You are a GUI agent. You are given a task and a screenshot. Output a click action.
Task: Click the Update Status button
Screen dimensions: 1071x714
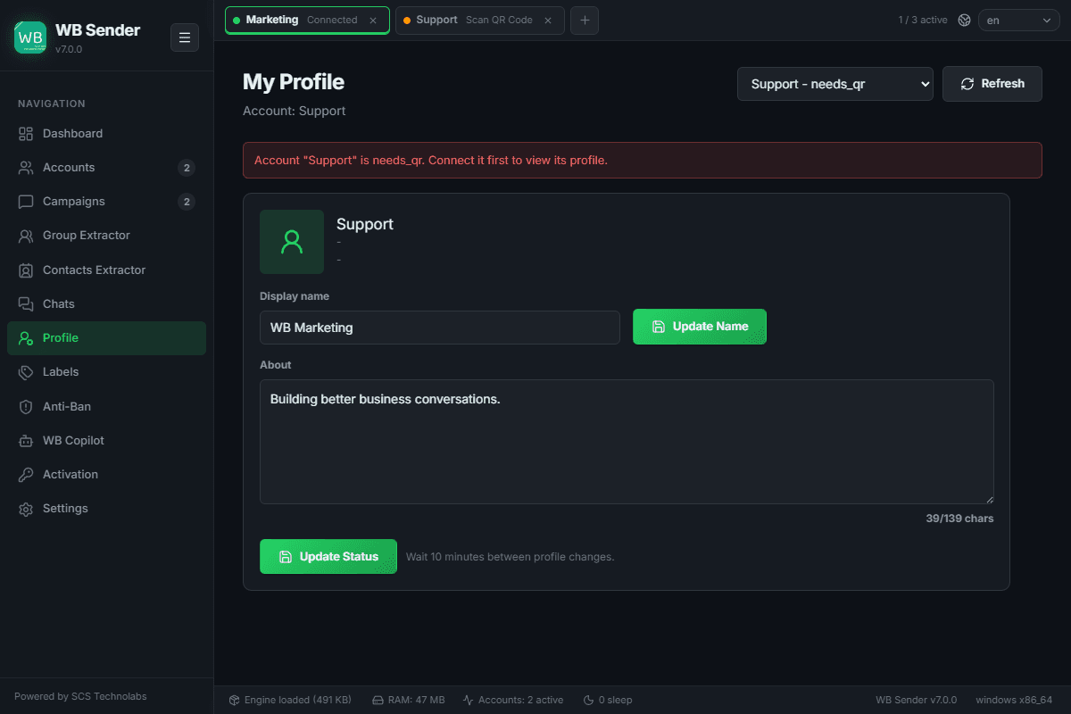(x=328, y=557)
